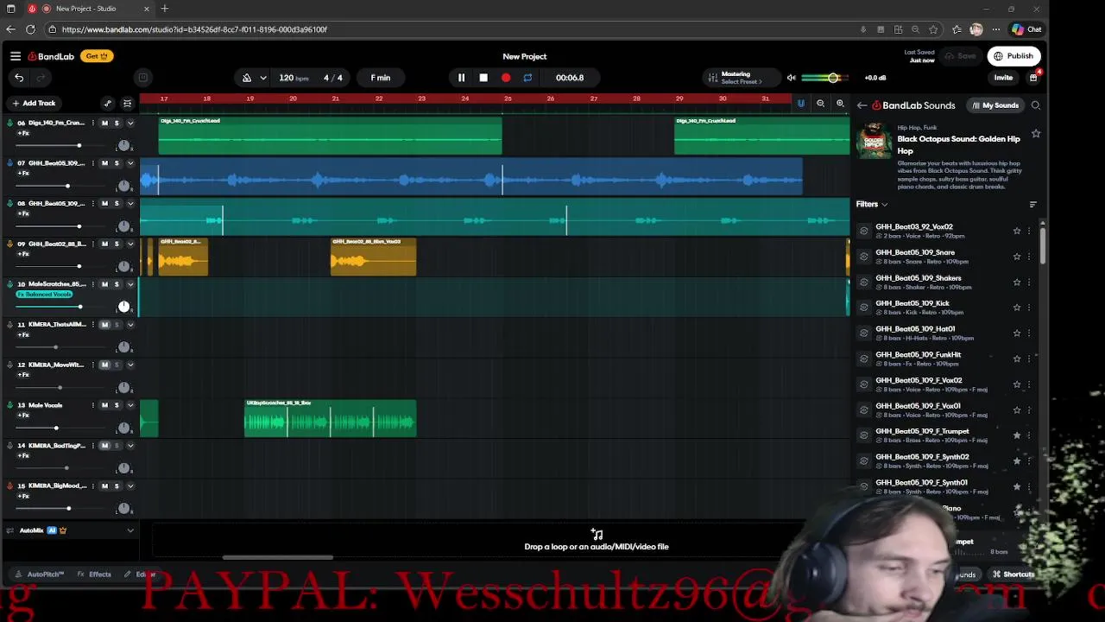Open the My Sounds tab
This screenshot has height=622, width=1105.
995,105
